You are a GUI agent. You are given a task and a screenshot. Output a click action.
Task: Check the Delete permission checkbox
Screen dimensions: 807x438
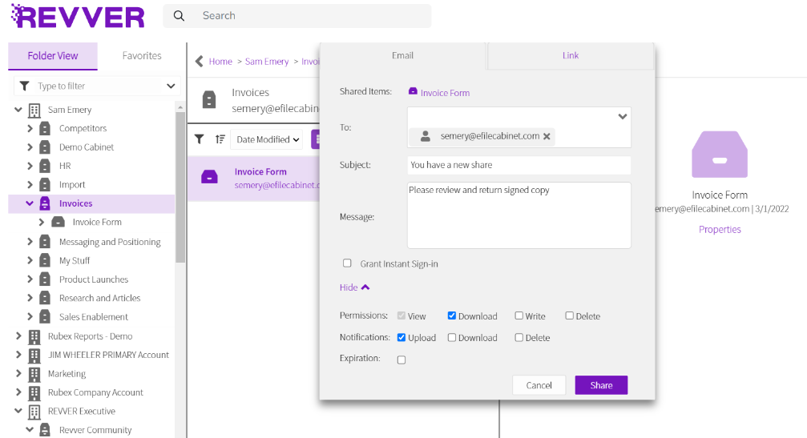coord(569,315)
